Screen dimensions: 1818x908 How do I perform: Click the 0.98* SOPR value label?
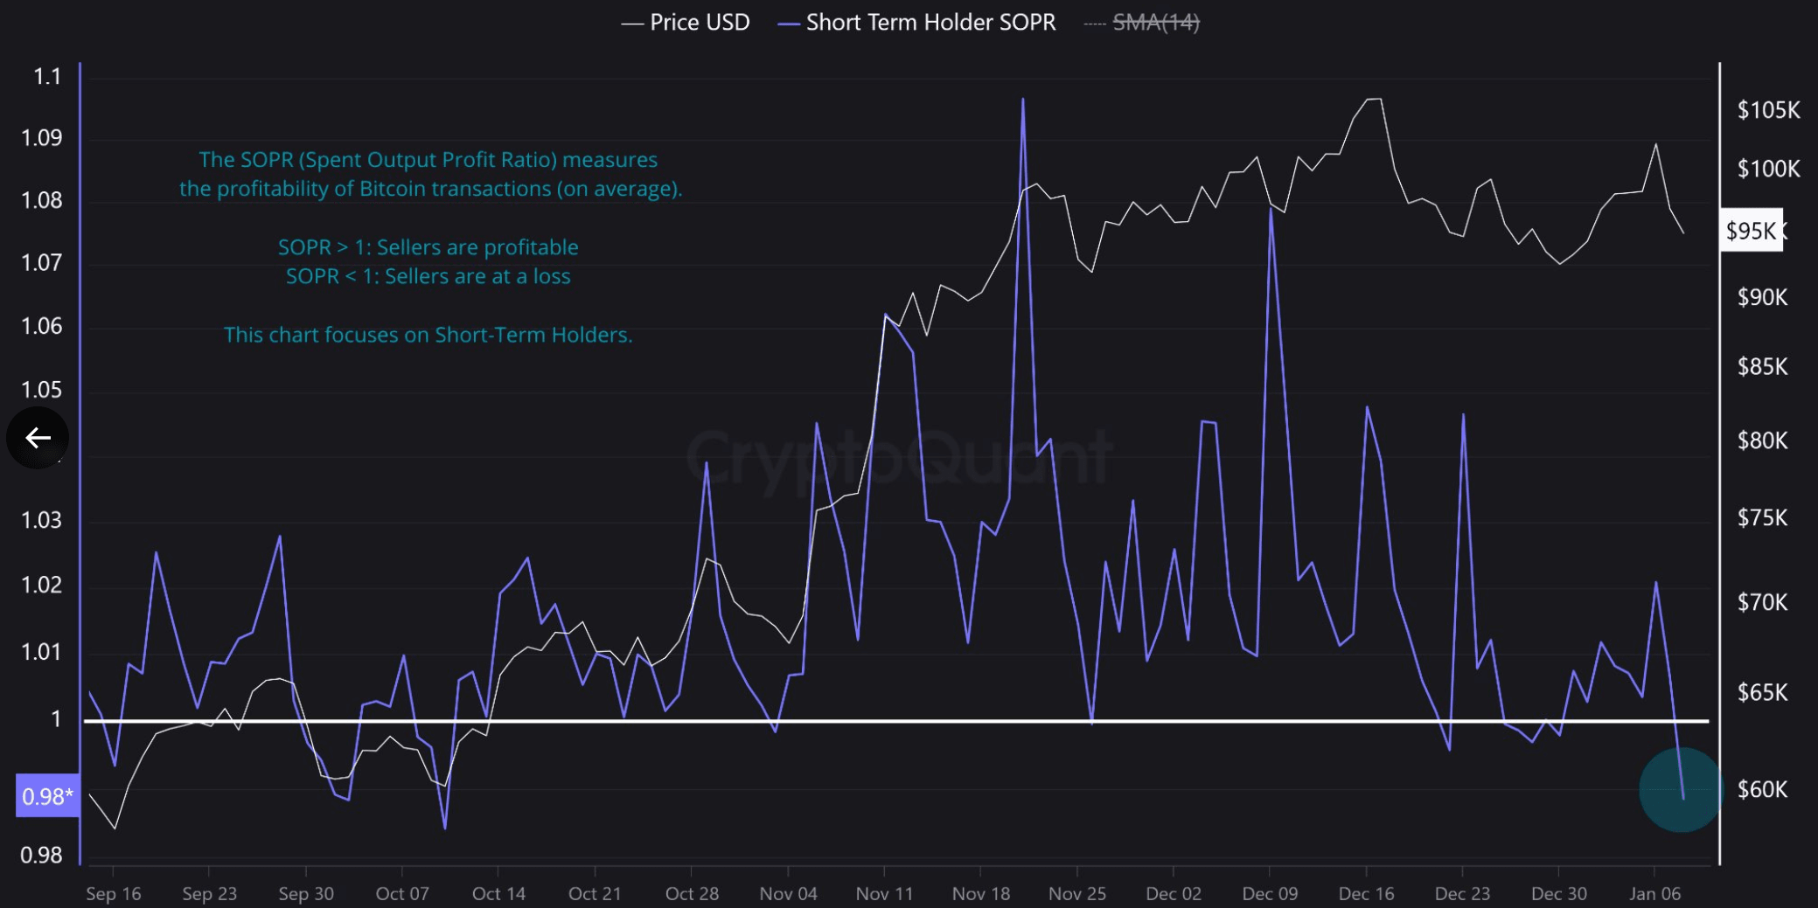pyautogui.click(x=48, y=796)
